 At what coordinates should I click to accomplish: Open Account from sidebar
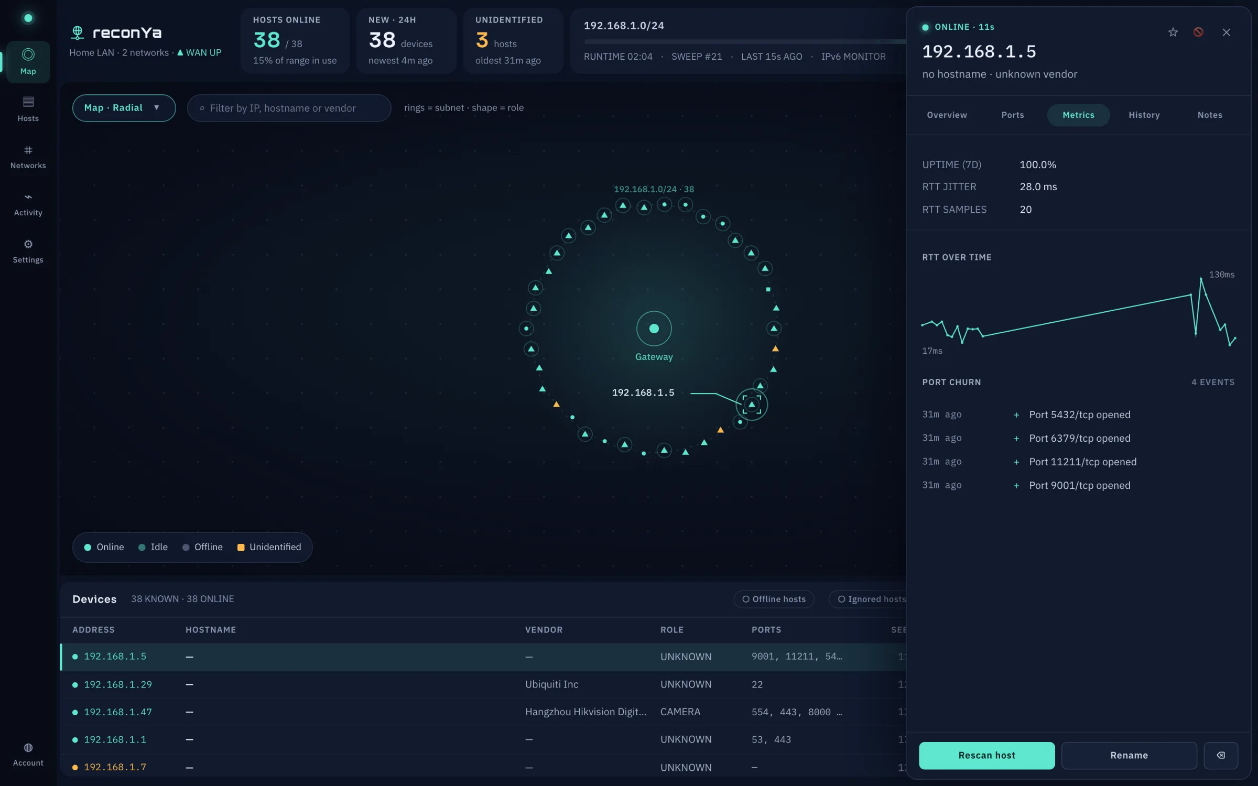click(x=28, y=754)
